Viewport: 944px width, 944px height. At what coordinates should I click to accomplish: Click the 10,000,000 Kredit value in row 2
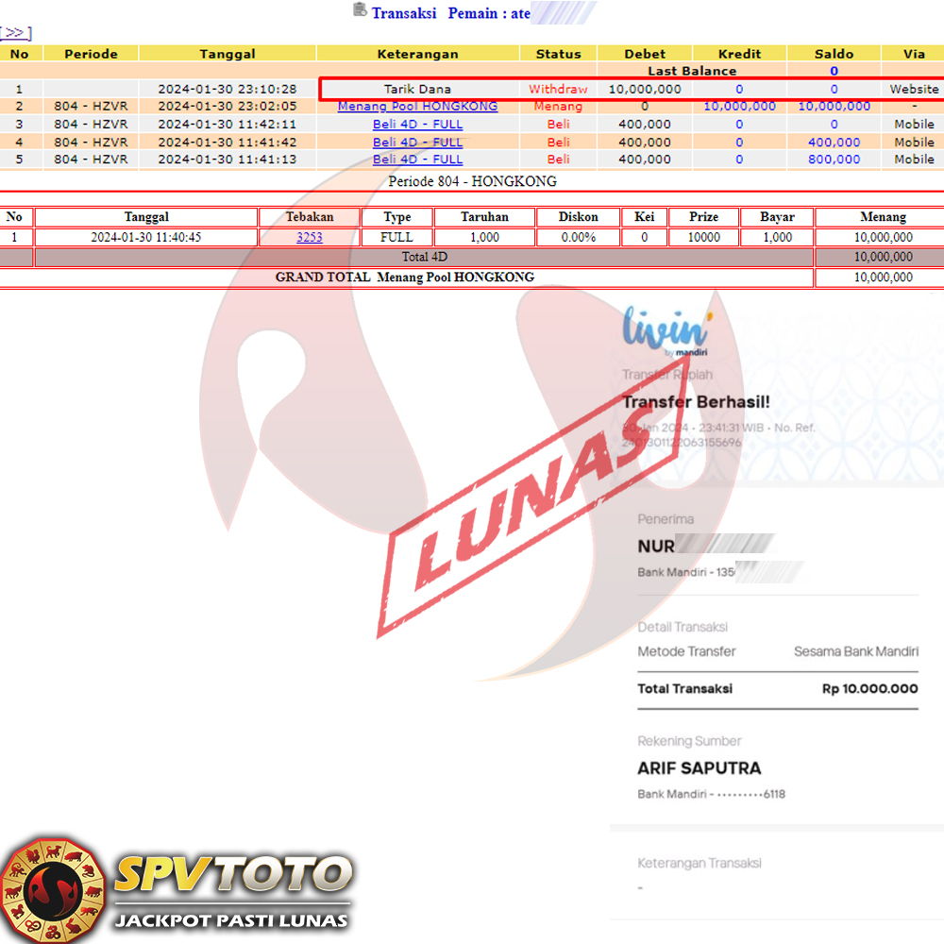(739, 107)
